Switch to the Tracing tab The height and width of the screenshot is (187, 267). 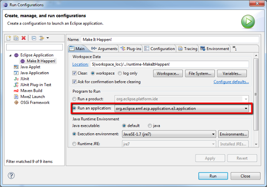[188, 49]
